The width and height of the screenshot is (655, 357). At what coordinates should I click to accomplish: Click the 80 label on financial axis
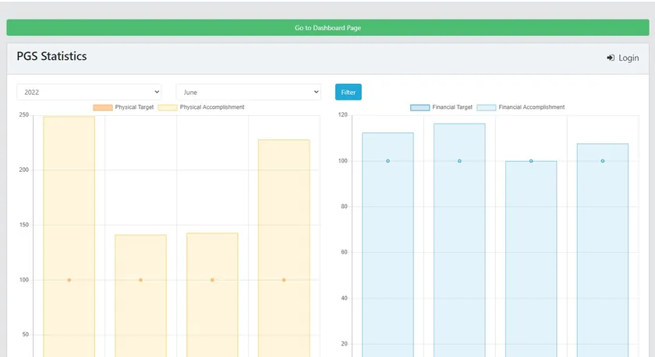click(344, 207)
